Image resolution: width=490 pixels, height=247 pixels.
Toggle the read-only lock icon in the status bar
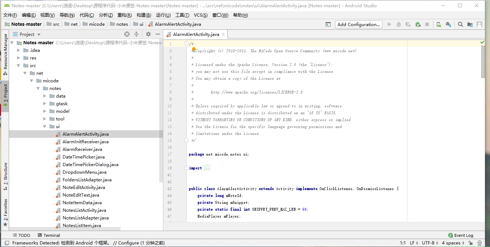(471, 243)
